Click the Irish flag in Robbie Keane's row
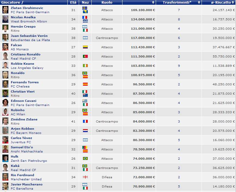236x192 pixels. (x=85, y=66)
